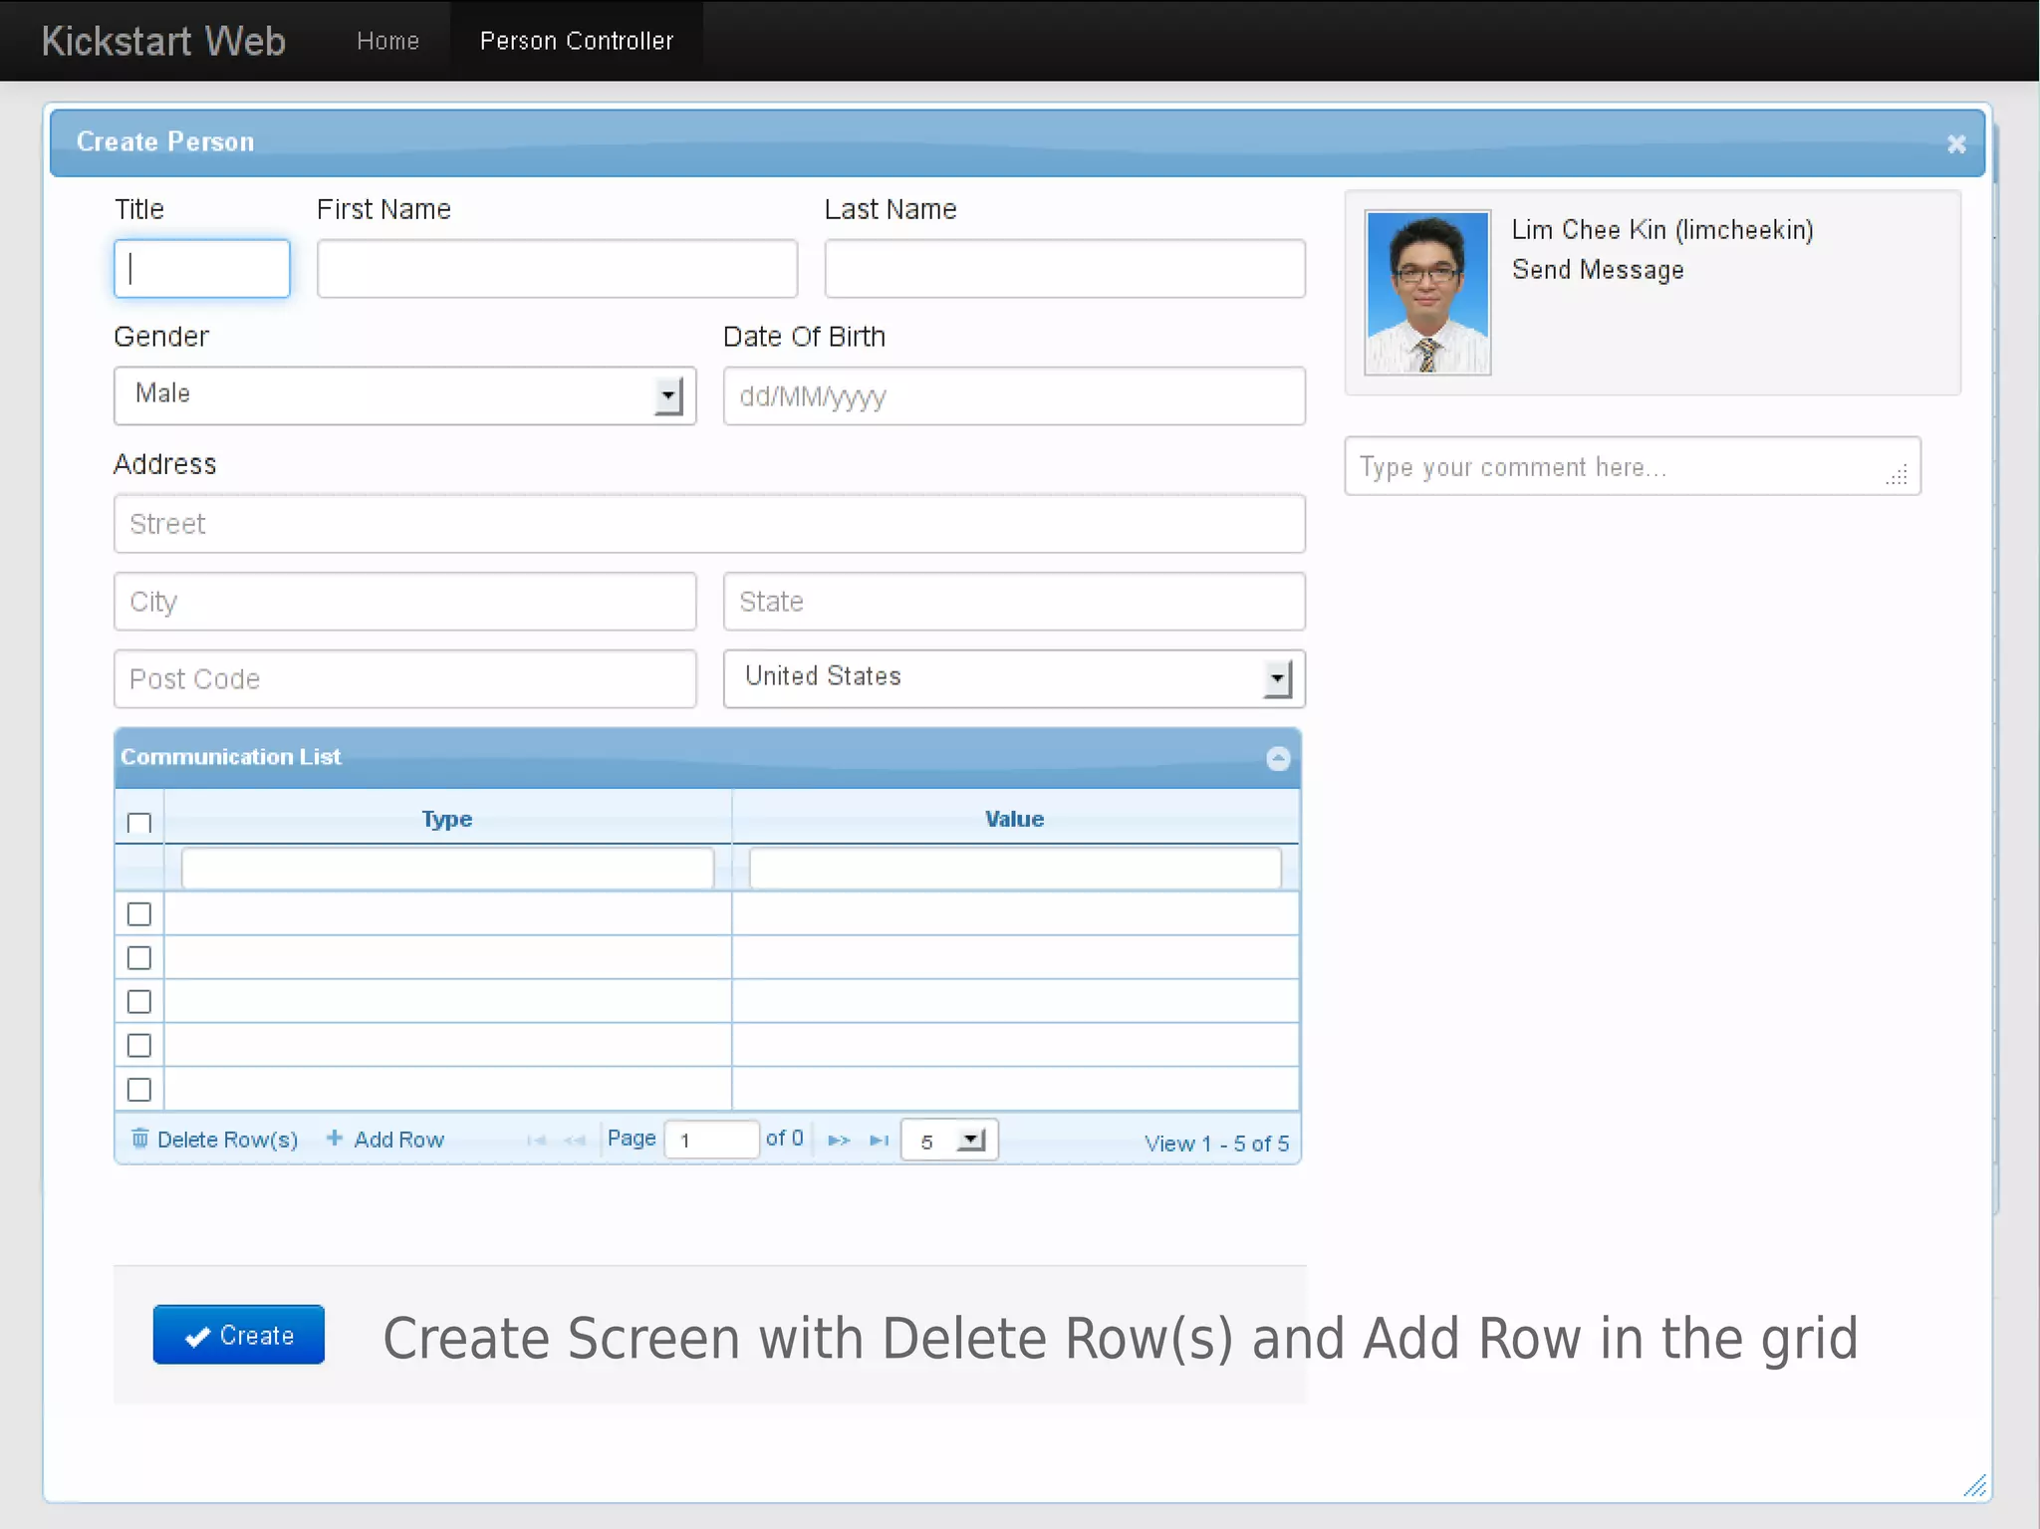This screenshot has width=2040, height=1529.
Task: Click the Add Row plus icon
Action: coord(335,1138)
